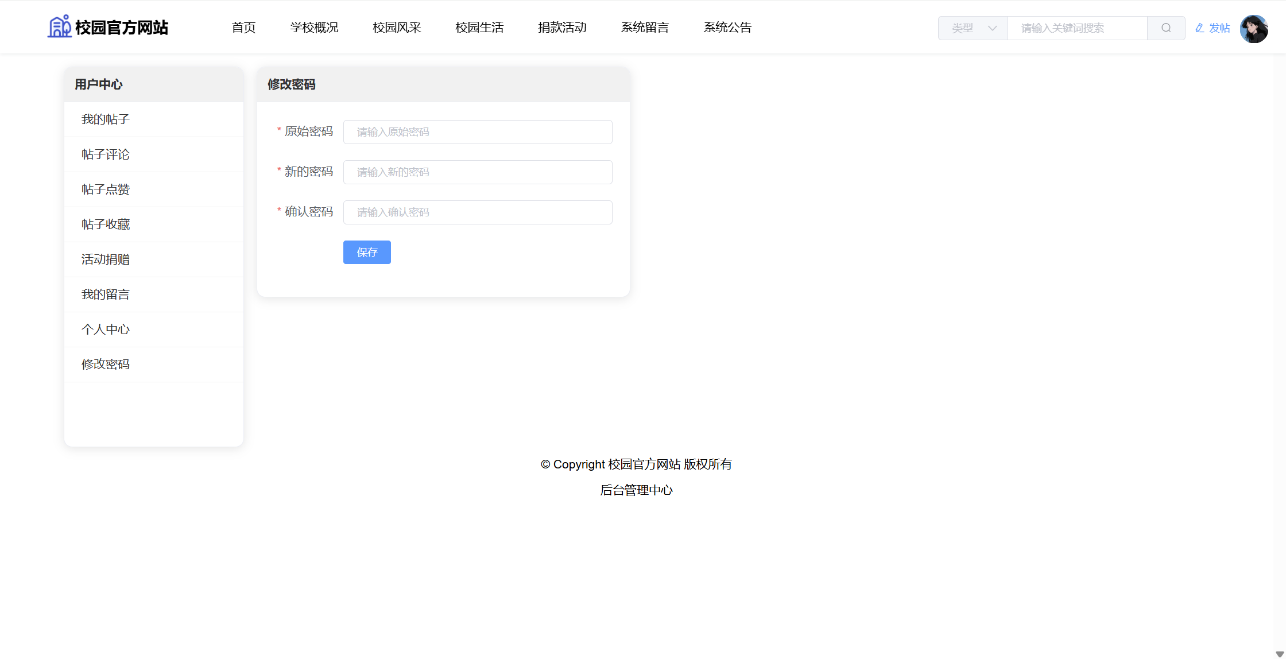Select 我的帖子 in user center
The height and width of the screenshot is (659, 1286).
pos(106,119)
